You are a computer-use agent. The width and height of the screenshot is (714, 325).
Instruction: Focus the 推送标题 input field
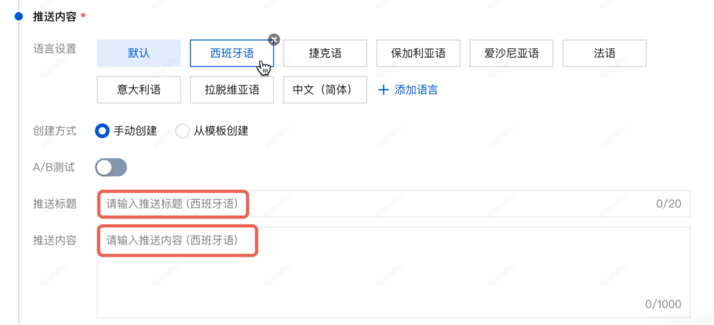pyautogui.click(x=388, y=204)
